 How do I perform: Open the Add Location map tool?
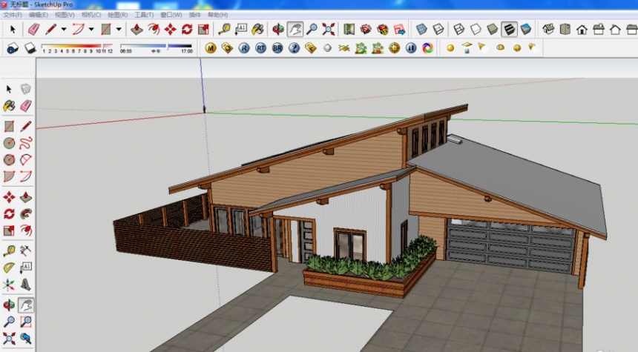coord(349,29)
